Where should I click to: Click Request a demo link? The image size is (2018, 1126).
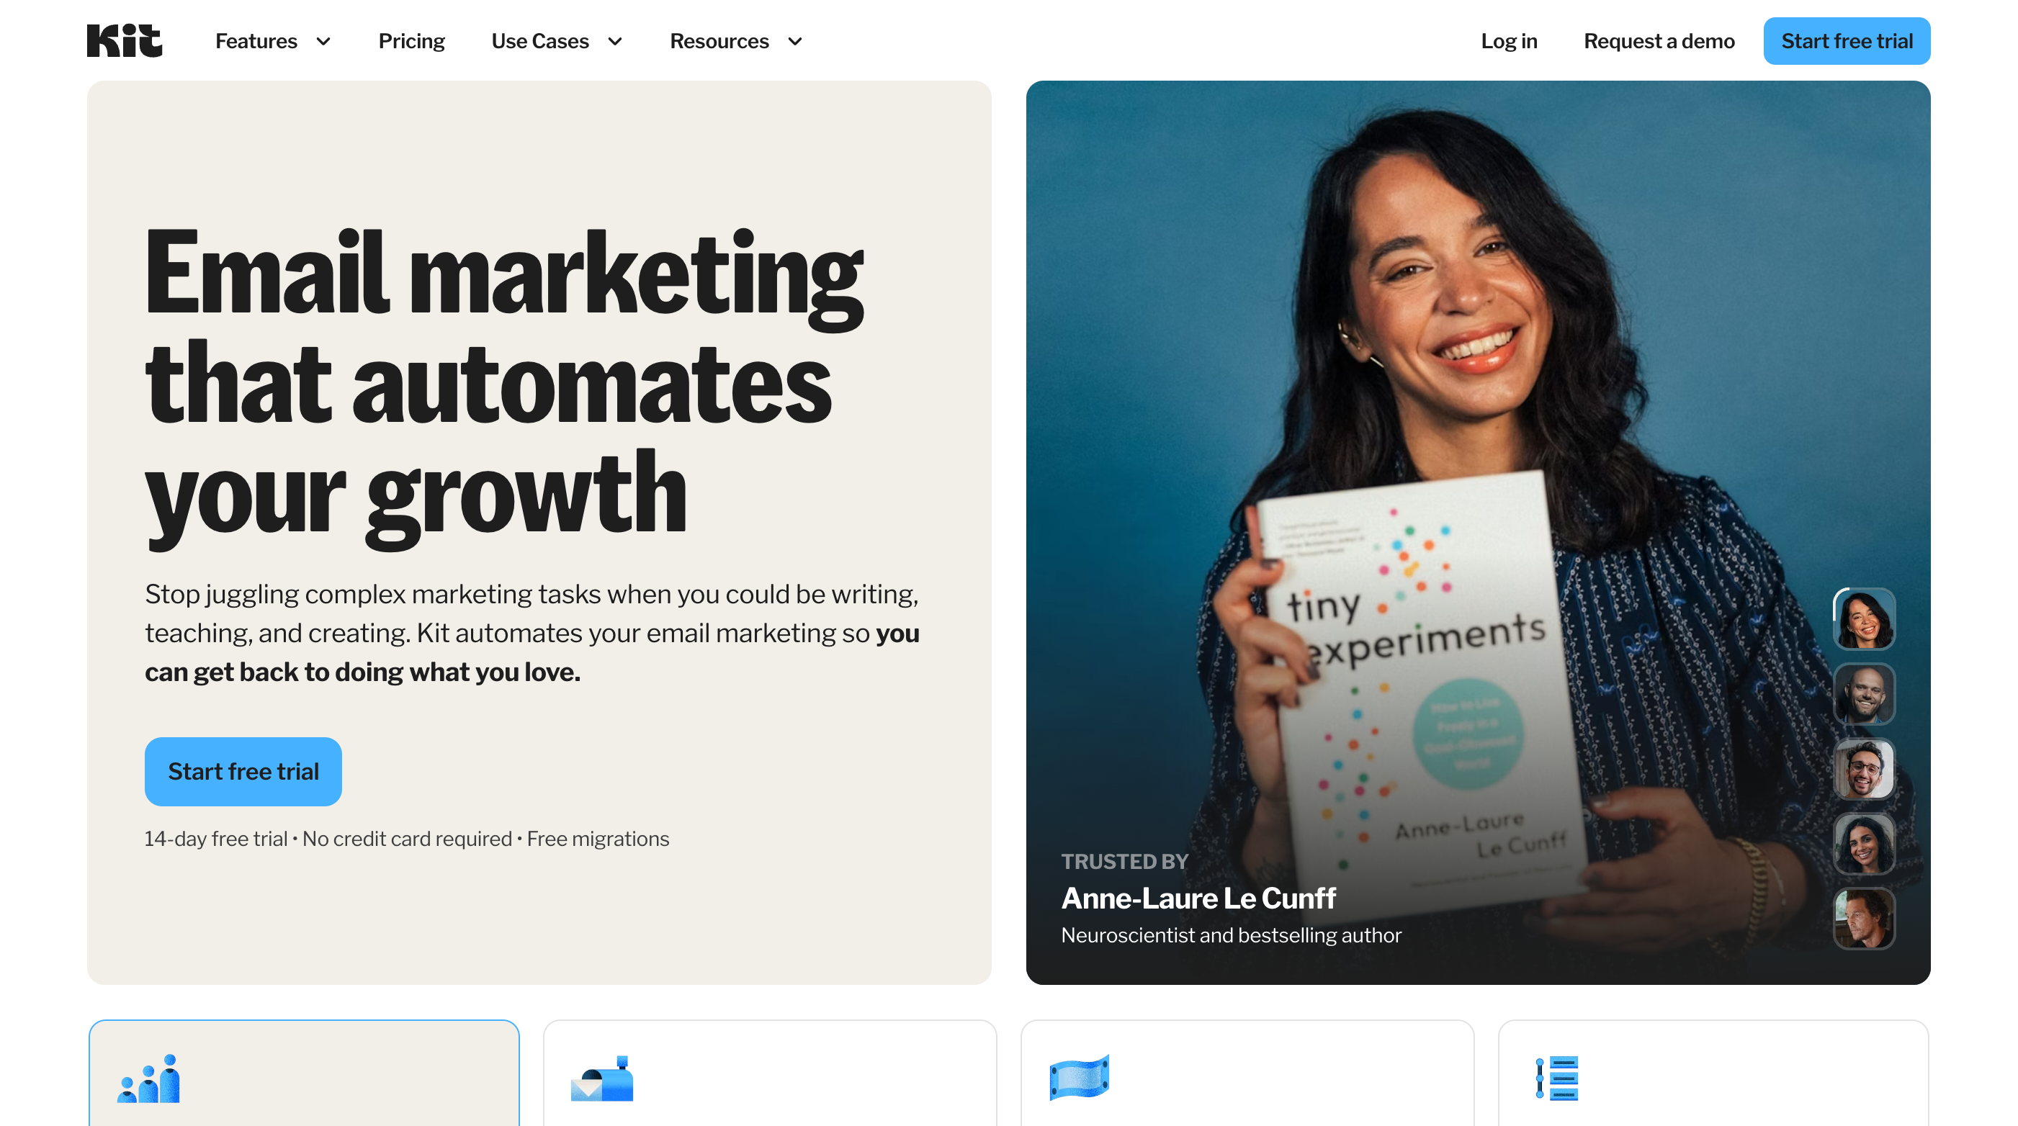(x=1659, y=41)
